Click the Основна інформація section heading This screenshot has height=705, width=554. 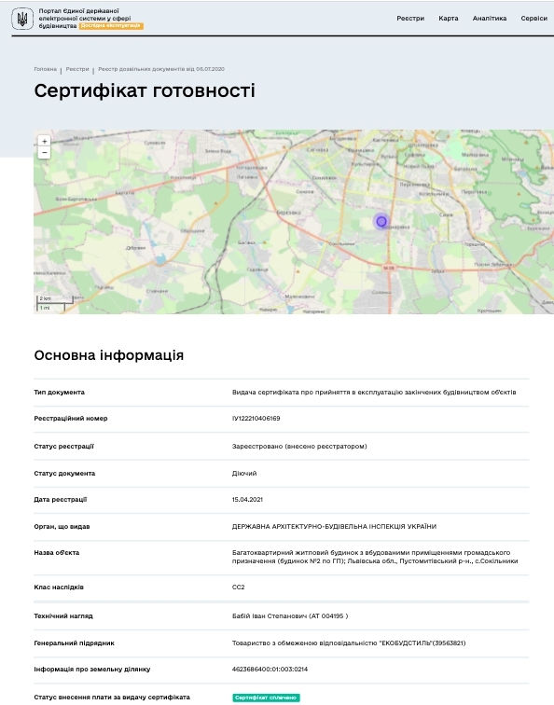109,355
